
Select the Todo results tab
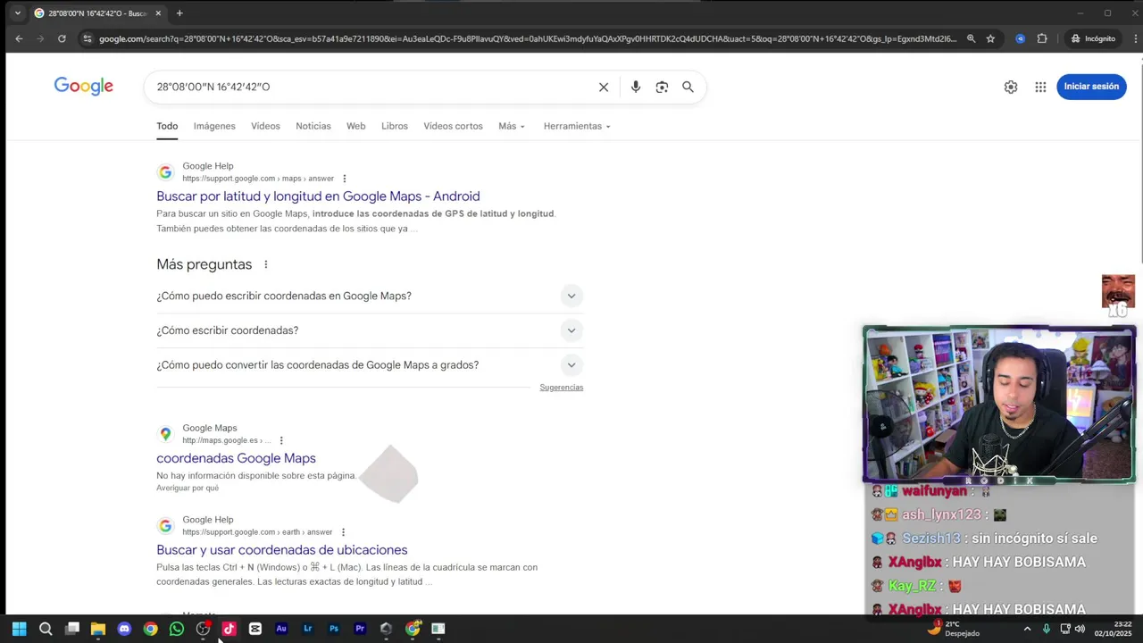point(167,126)
